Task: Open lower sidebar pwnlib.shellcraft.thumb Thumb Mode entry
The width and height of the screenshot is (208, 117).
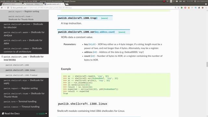Action: click(24, 95)
